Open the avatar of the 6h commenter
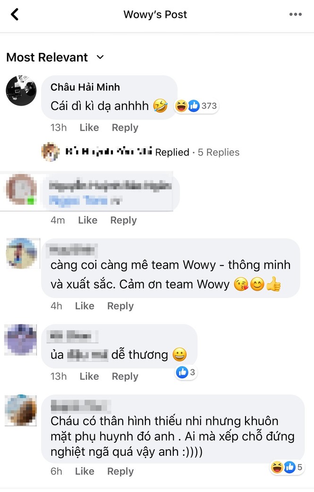Screen dimensions: 314x492 (21, 410)
